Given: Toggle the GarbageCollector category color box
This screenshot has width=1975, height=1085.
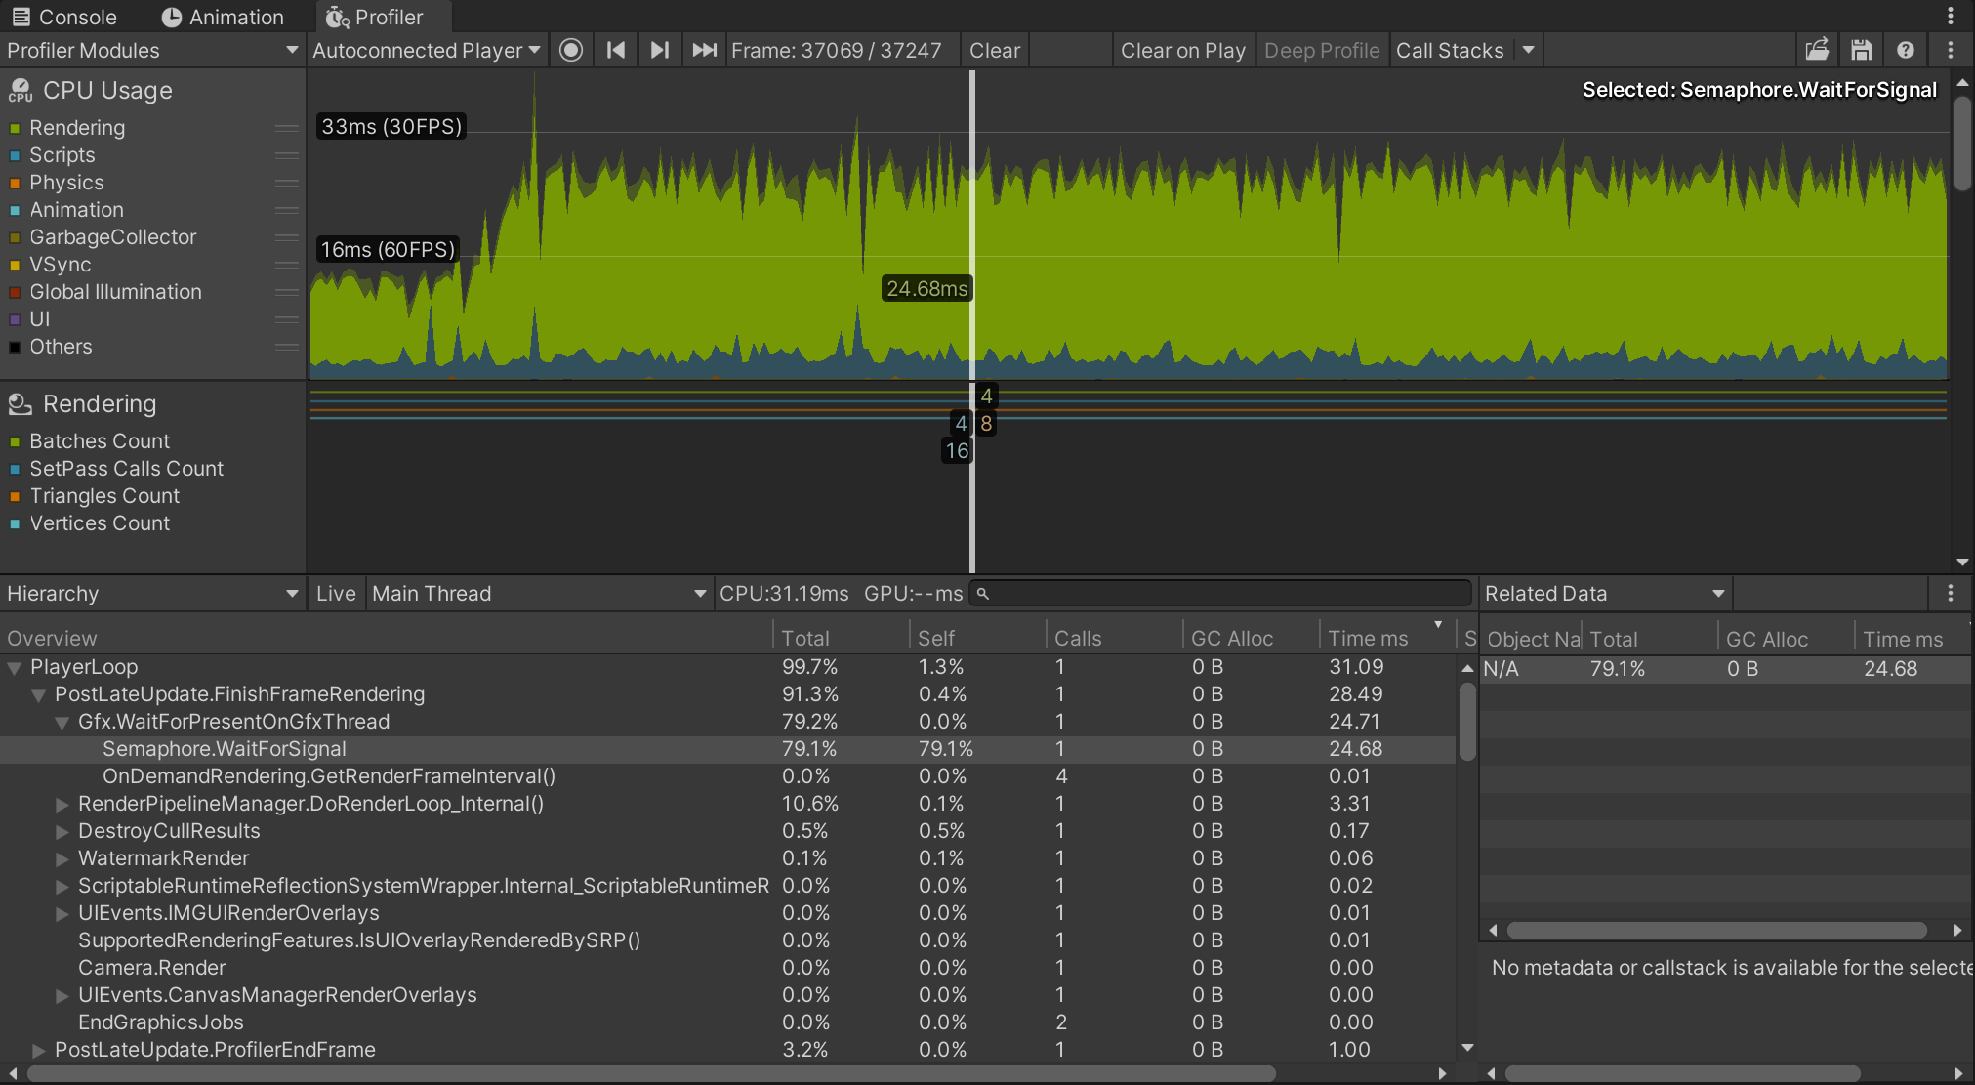Looking at the screenshot, I should tap(15, 237).
